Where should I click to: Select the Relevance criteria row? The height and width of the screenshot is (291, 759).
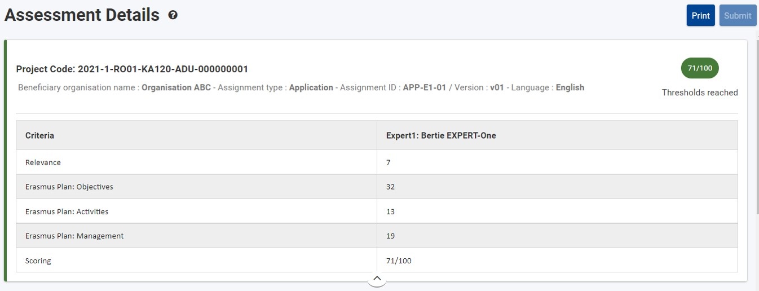pos(377,162)
